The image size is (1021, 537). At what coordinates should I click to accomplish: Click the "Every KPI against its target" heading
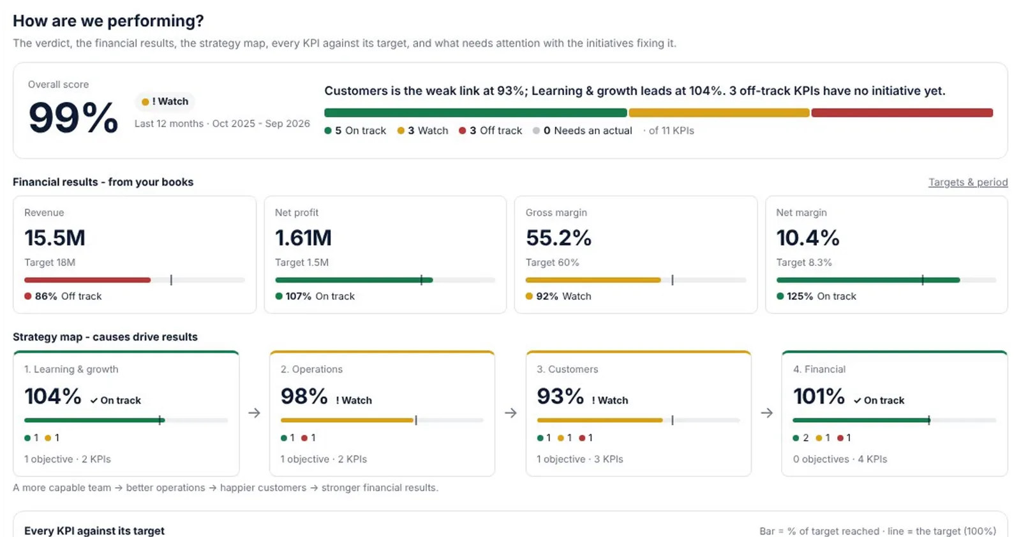(x=94, y=531)
